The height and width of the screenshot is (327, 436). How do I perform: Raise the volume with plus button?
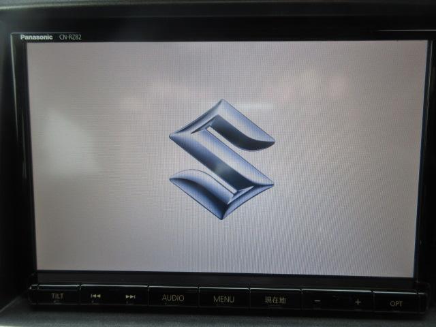point(358,301)
